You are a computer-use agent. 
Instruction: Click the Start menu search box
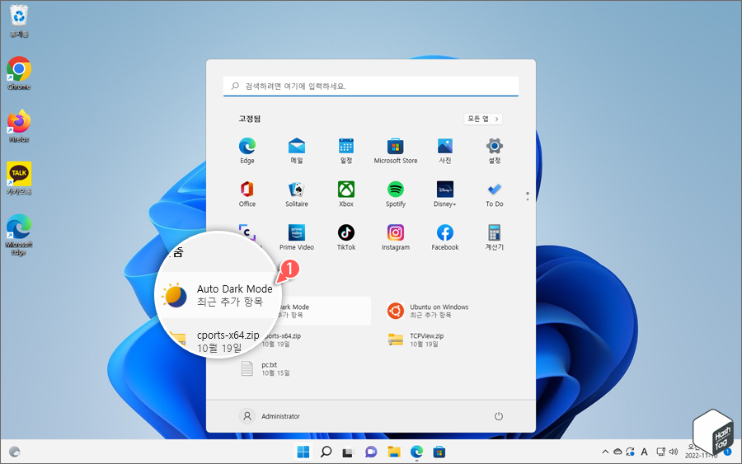[x=371, y=86]
